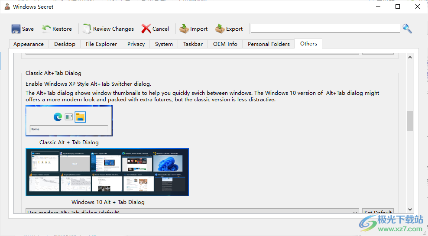Switch to the Personal Folders tab
The image size is (428, 236).
[x=269, y=44]
